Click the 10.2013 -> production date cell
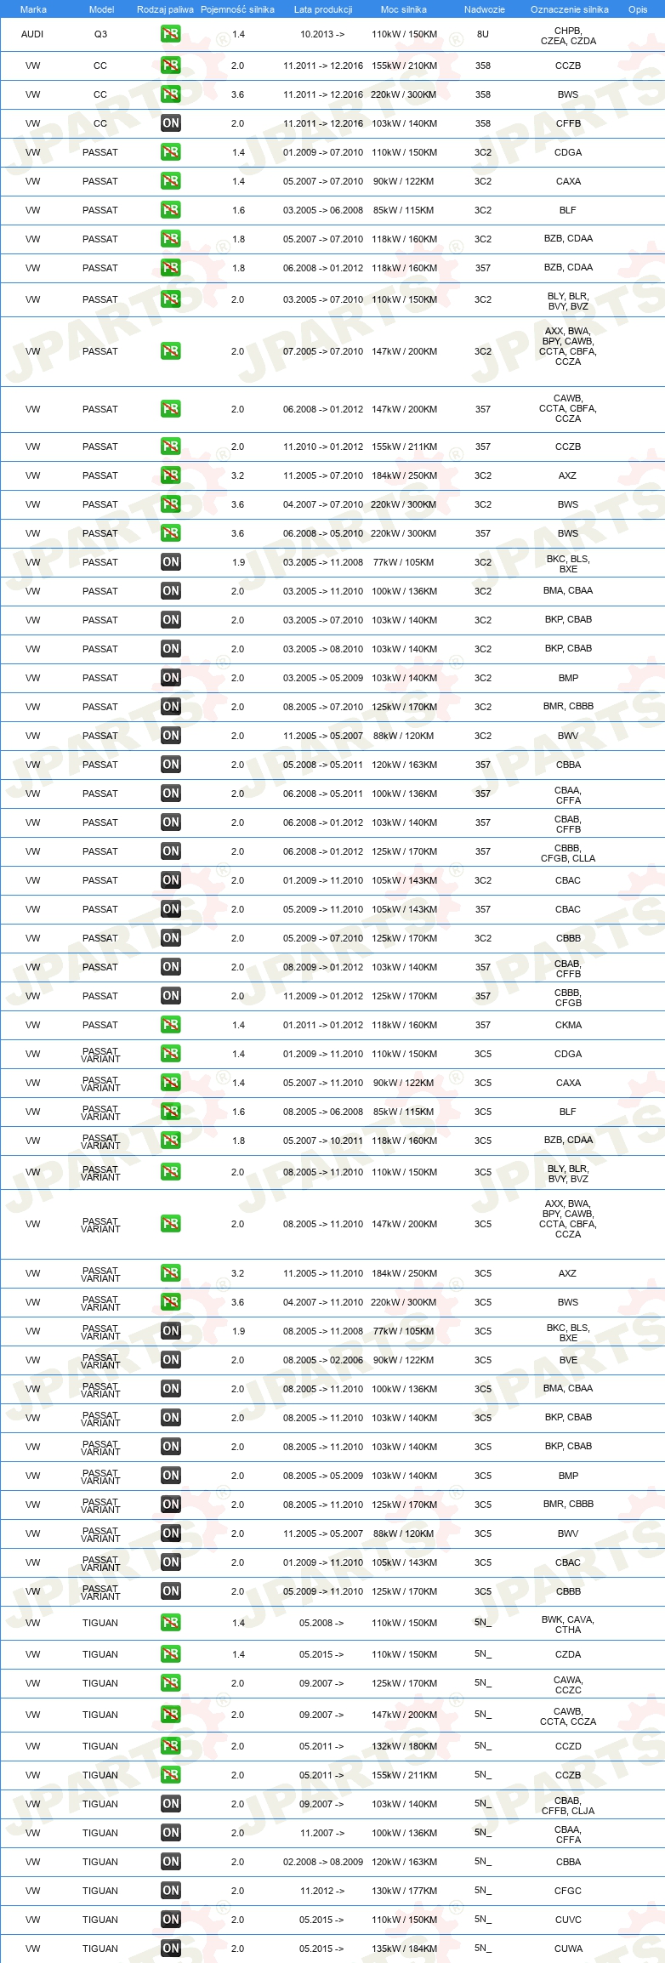665x1963 pixels. click(x=322, y=35)
